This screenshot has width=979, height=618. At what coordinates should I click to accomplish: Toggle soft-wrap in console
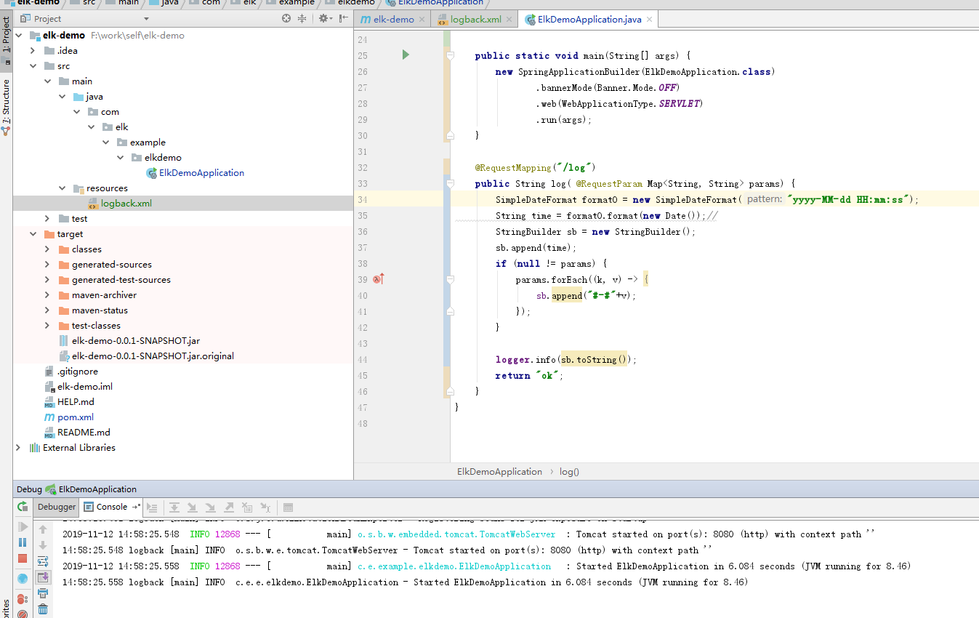(43, 561)
